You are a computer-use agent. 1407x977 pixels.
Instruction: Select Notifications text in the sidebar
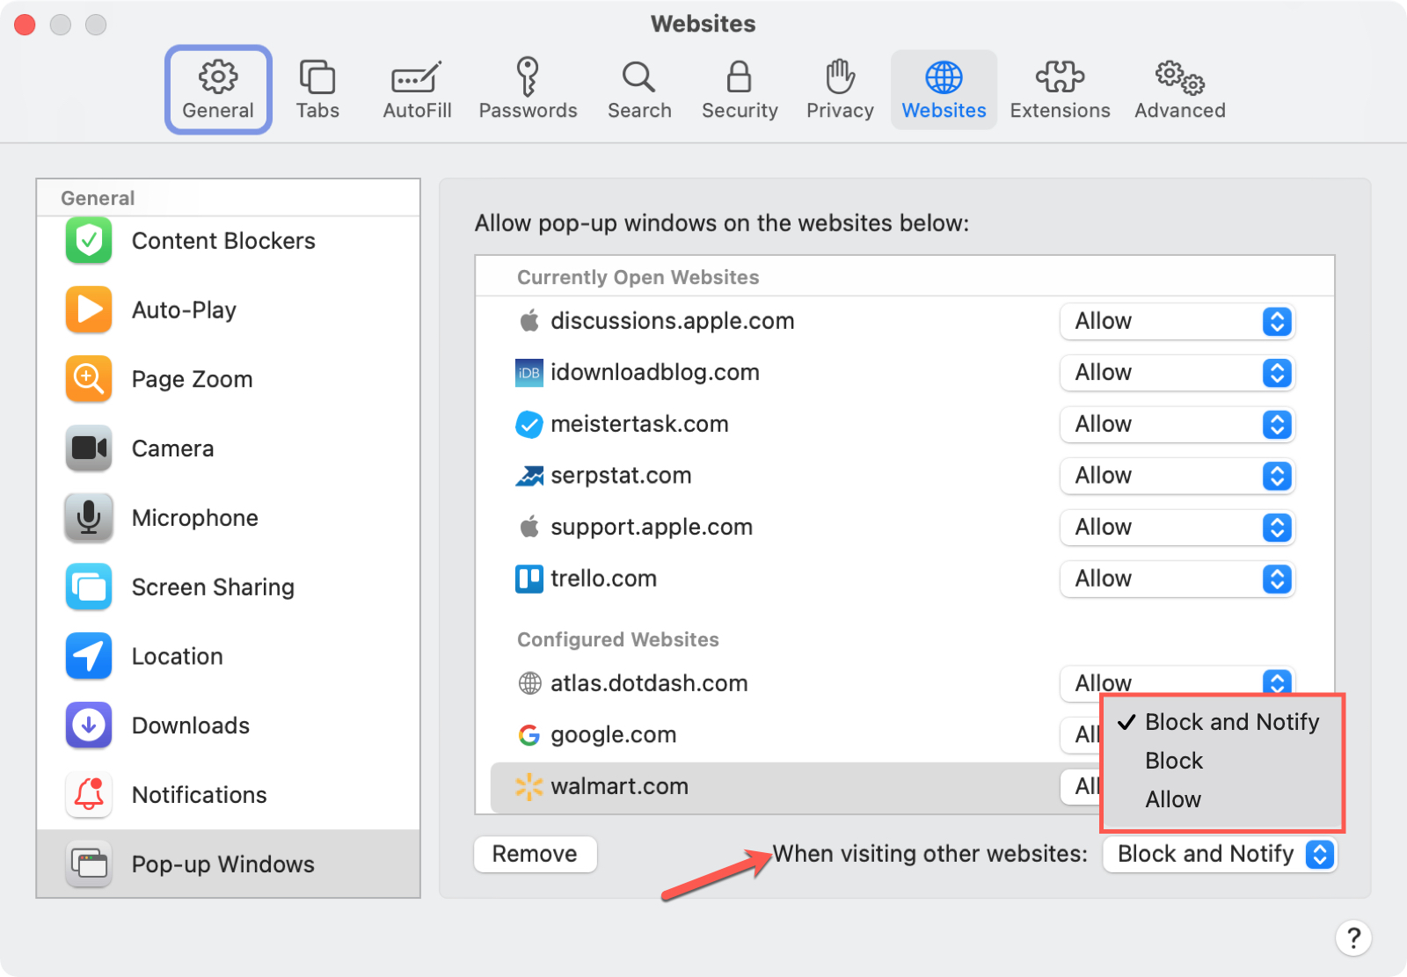(x=200, y=795)
